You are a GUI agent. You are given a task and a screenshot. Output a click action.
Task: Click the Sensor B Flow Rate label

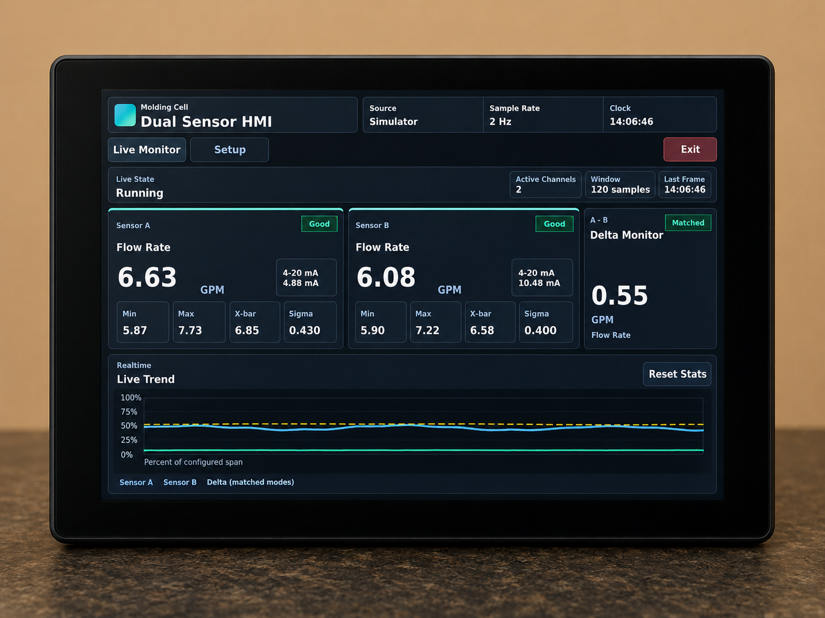tap(382, 248)
